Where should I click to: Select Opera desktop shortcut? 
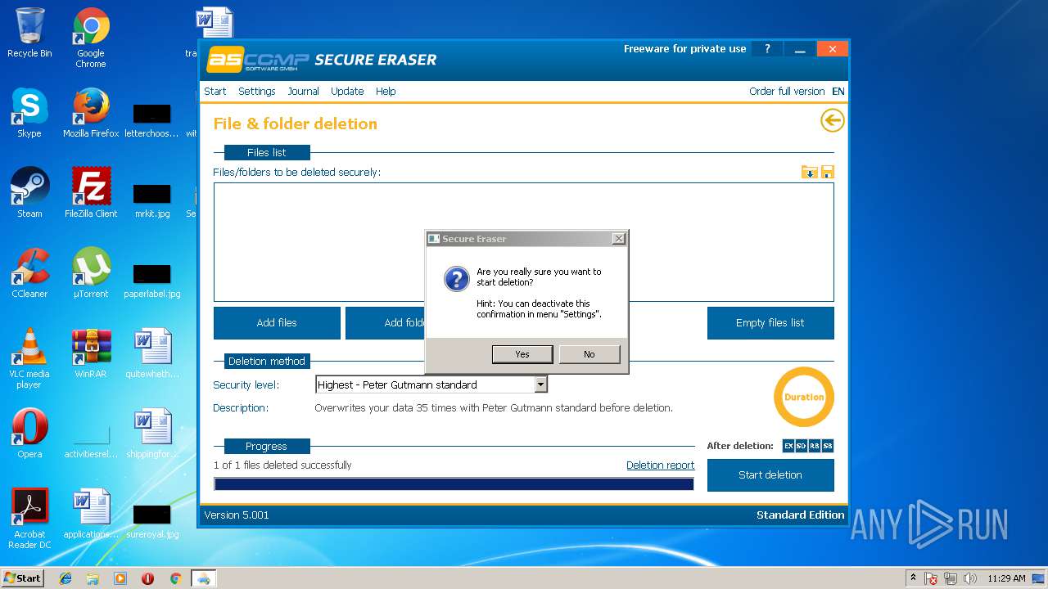pyautogui.click(x=29, y=434)
